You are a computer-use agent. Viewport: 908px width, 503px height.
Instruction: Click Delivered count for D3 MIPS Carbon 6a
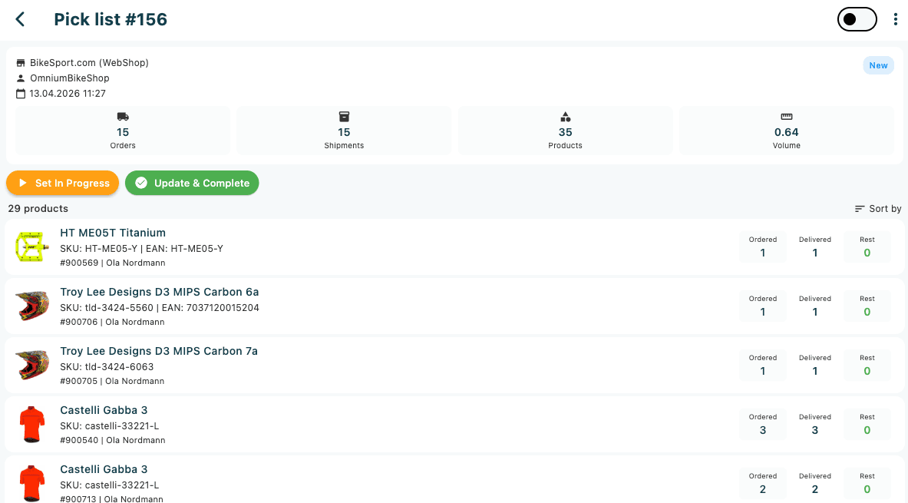coord(815,306)
